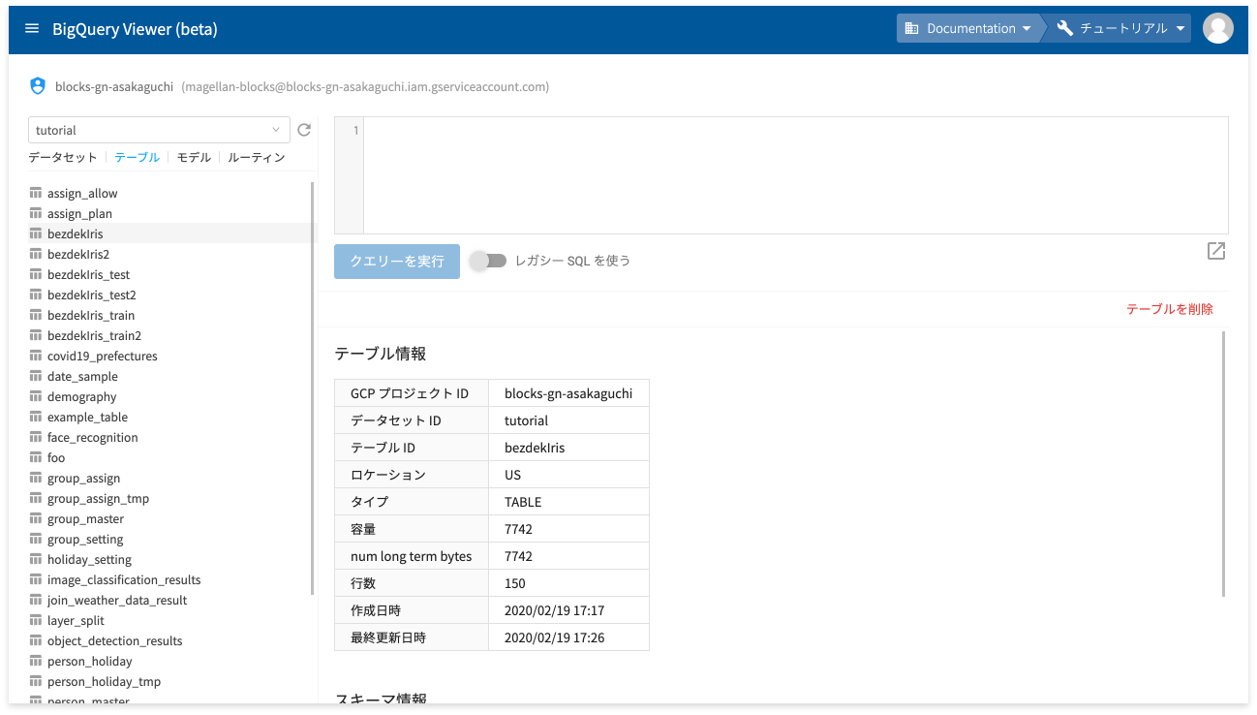Click table icon next to layer_split
1257x715 pixels.
(36, 620)
